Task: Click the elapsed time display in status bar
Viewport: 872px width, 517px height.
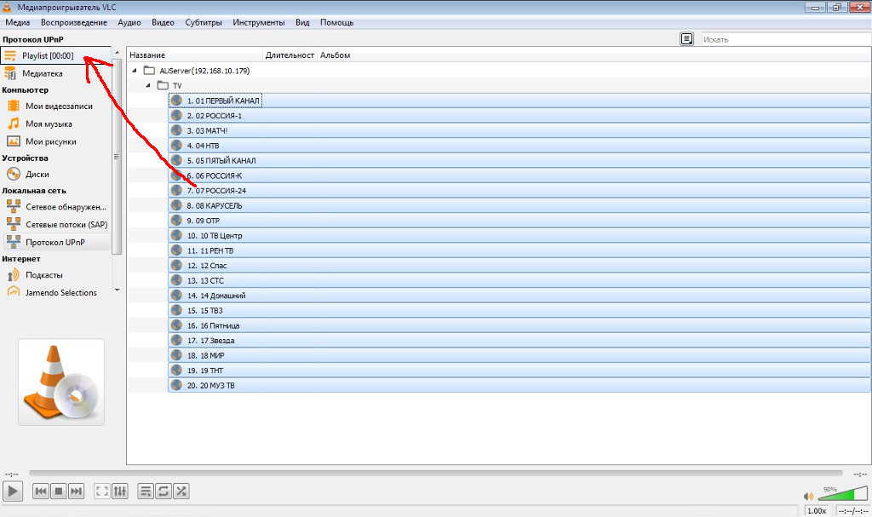Action: tap(852, 511)
